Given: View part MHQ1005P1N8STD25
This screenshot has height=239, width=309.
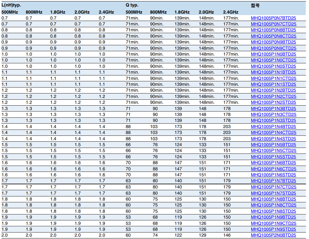Looking at the screenshot, I should (x=273, y=211).
